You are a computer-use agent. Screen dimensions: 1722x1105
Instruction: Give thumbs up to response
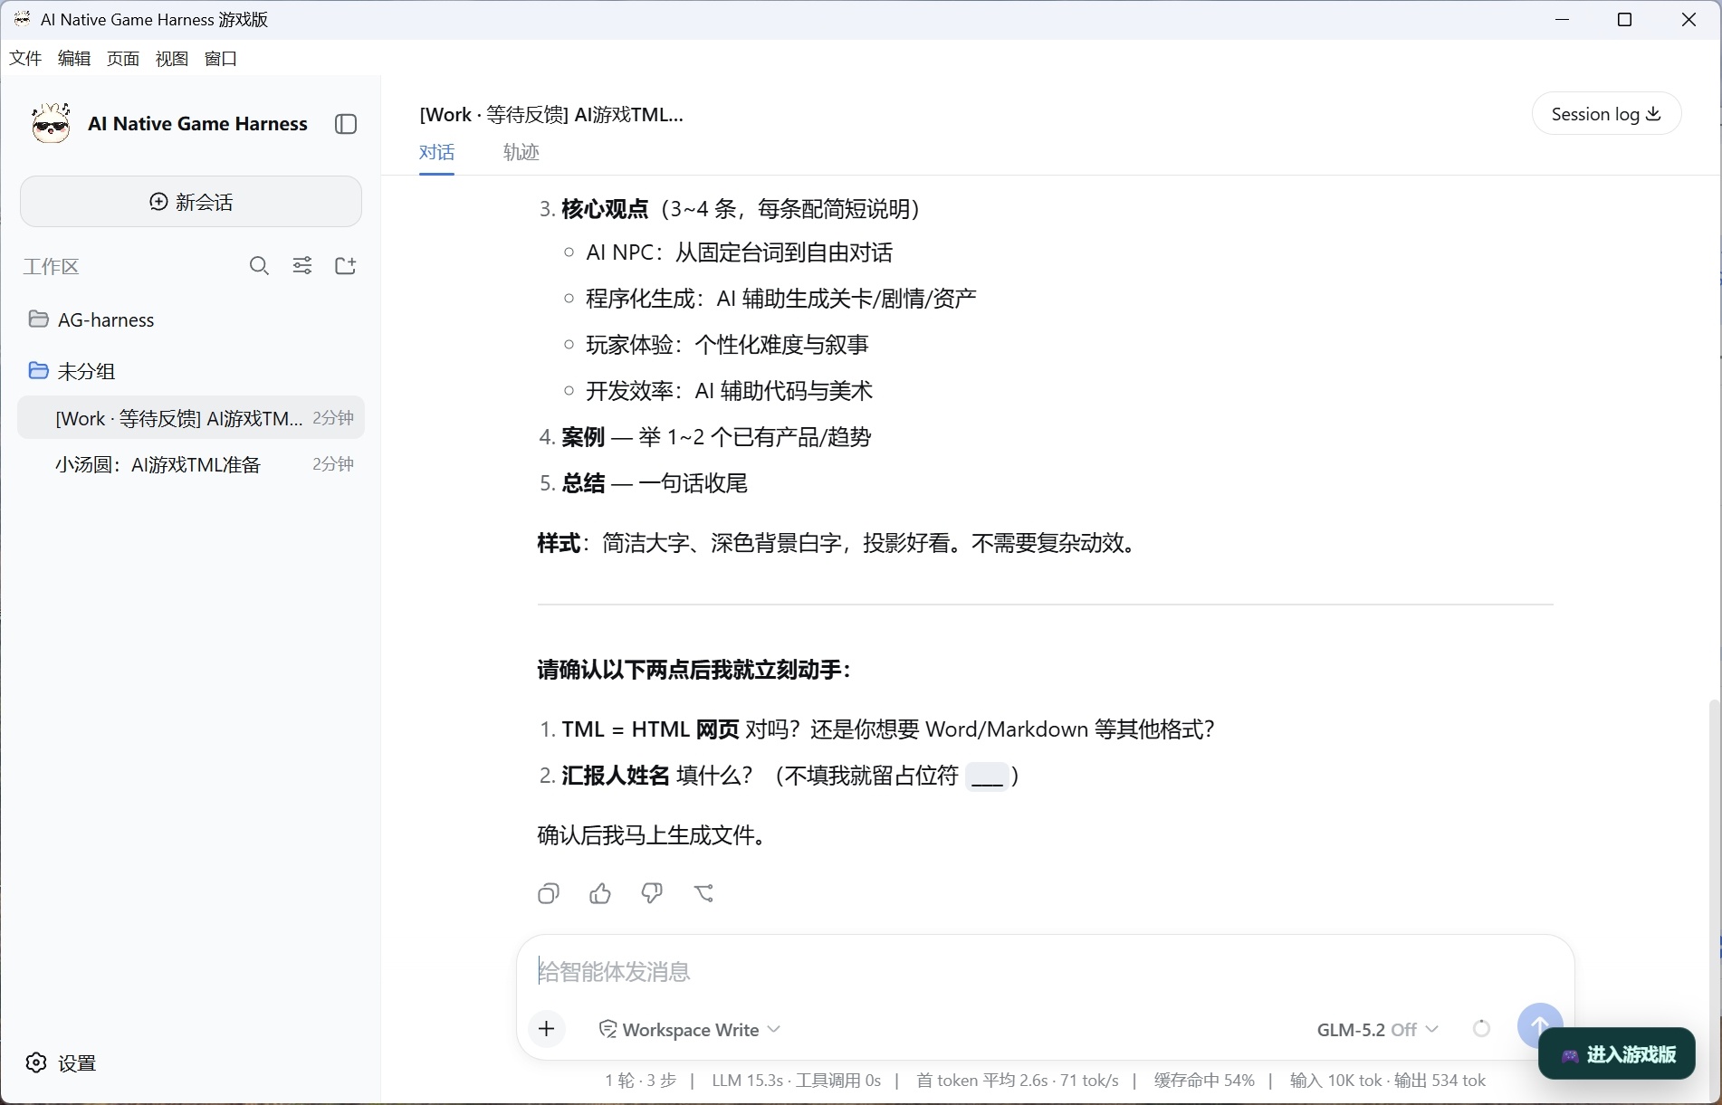pos(600,894)
